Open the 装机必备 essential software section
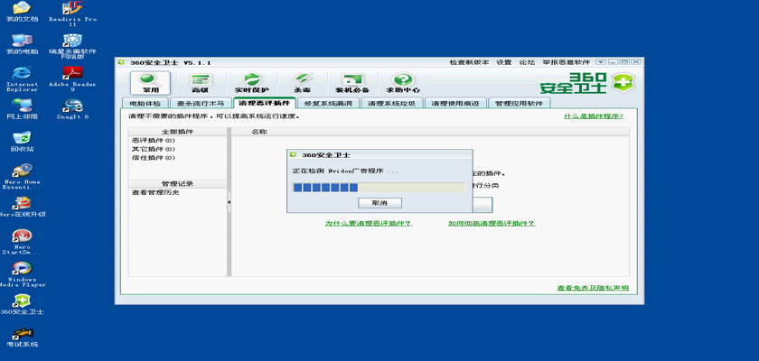Viewport: 759px width, 361px height. click(353, 83)
